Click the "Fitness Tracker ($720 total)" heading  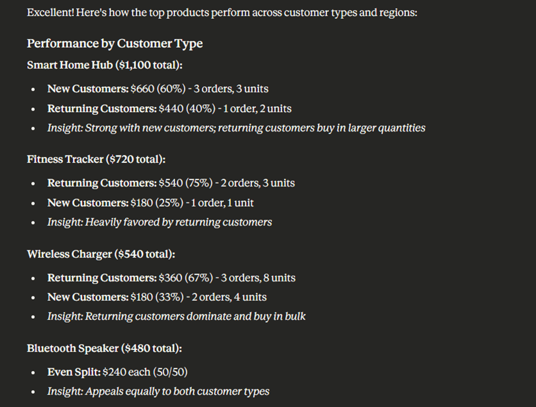(96, 159)
